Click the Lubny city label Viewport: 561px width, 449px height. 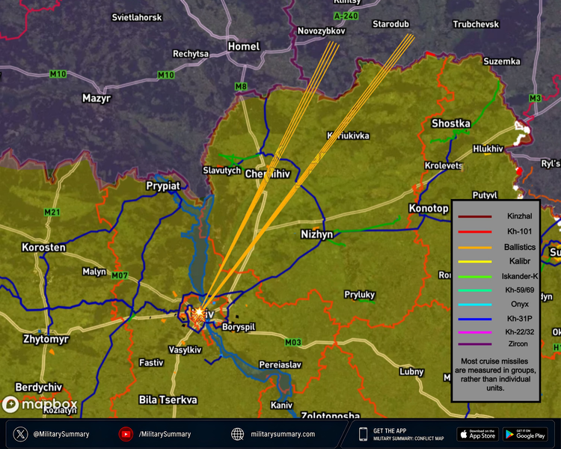(411, 372)
